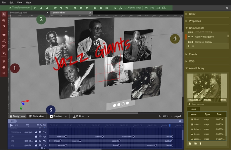
Task: Click the timeline playhead marker
Action: [170, 125]
